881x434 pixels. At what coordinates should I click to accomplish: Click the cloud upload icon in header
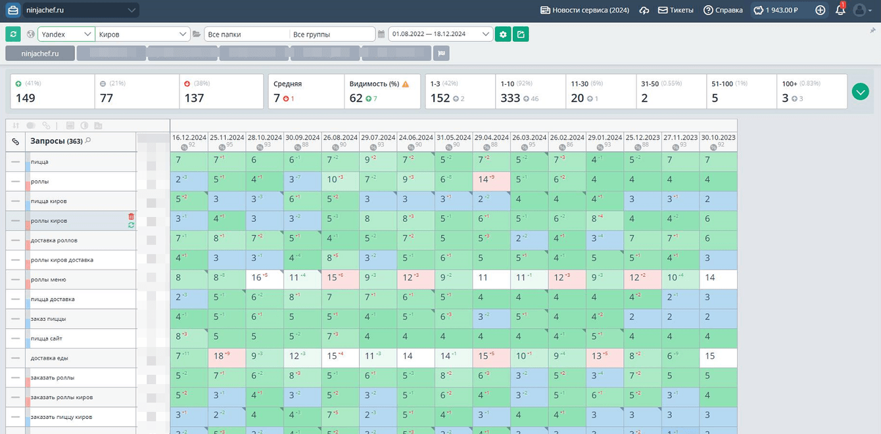(644, 11)
